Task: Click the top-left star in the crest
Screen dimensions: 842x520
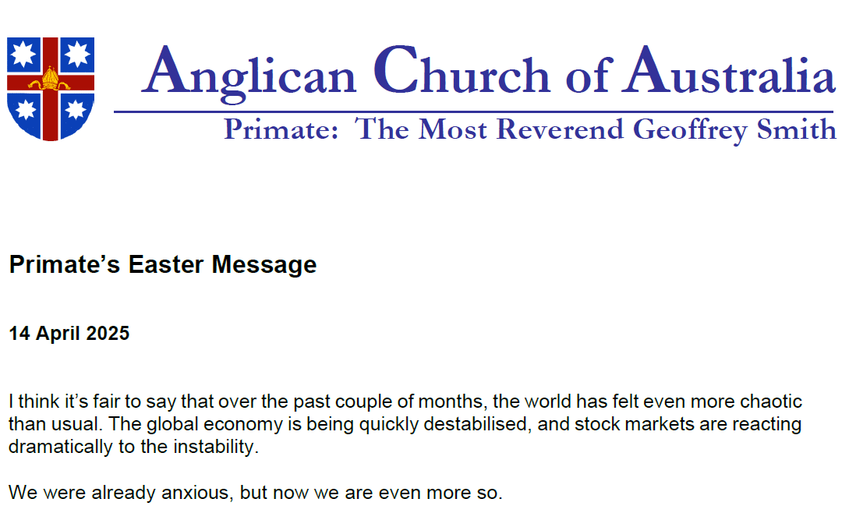Action: [x=24, y=54]
